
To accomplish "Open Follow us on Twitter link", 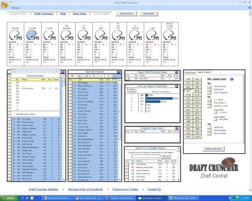I will 125,189.
